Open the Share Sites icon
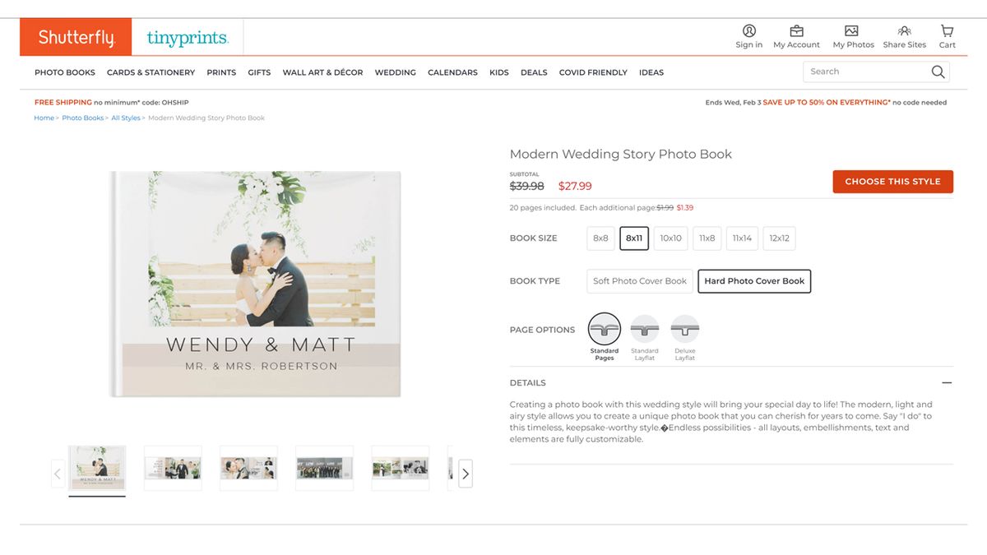The height and width of the screenshot is (555, 987). [905, 31]
